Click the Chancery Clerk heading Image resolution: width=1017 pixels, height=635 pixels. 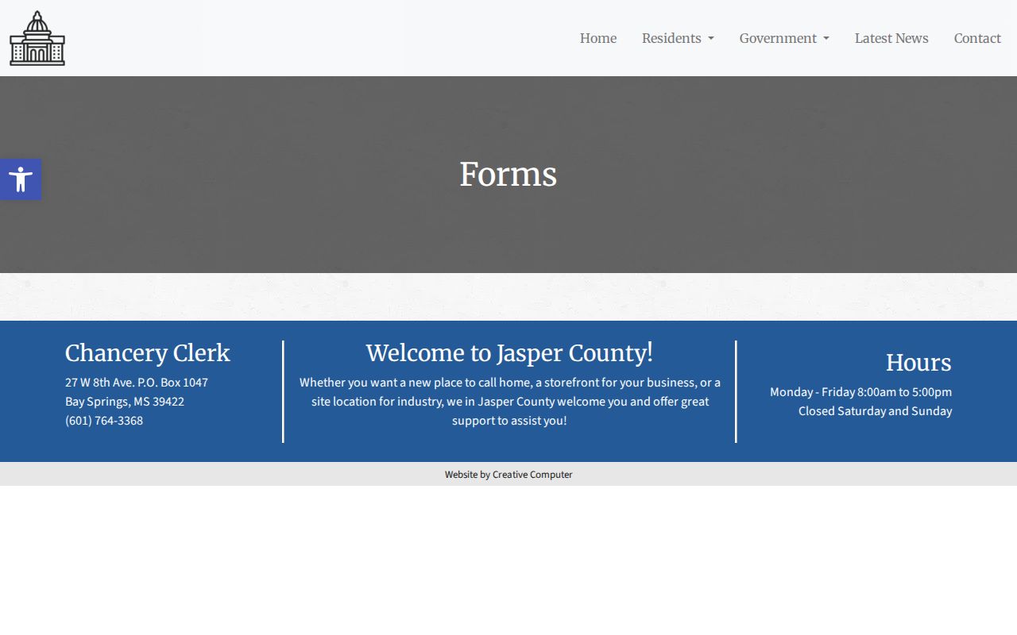[148, 353]
